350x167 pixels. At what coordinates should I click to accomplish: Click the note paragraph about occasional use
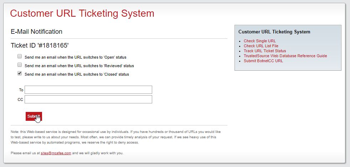pos(115,137)
